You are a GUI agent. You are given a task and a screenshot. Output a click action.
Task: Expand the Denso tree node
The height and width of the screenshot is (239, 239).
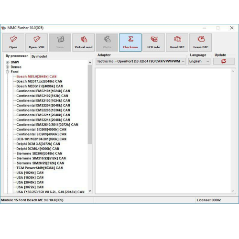(x=7, y=67)
